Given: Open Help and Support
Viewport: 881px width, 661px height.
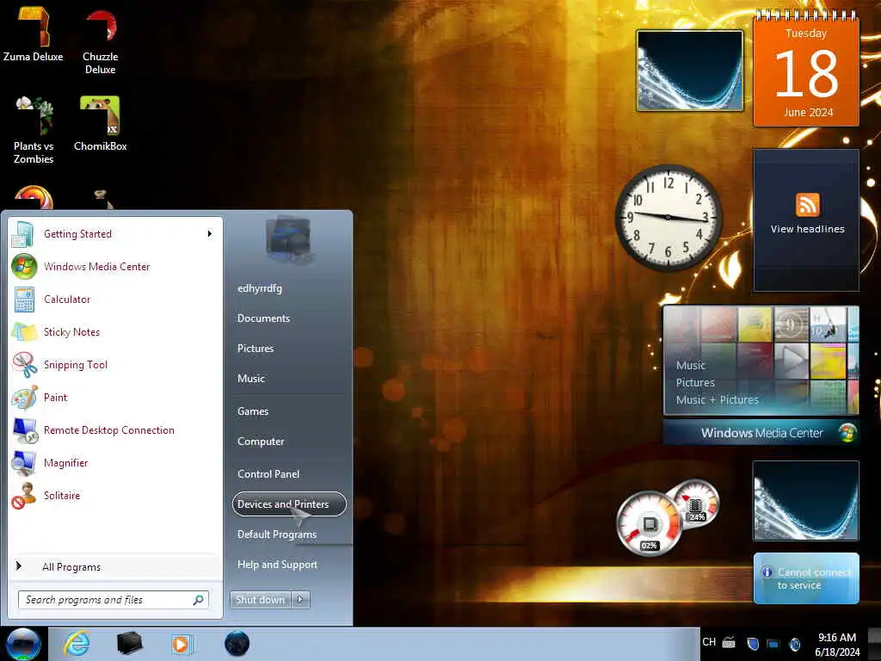Looking at the screenshot, I should coord(278,565).
